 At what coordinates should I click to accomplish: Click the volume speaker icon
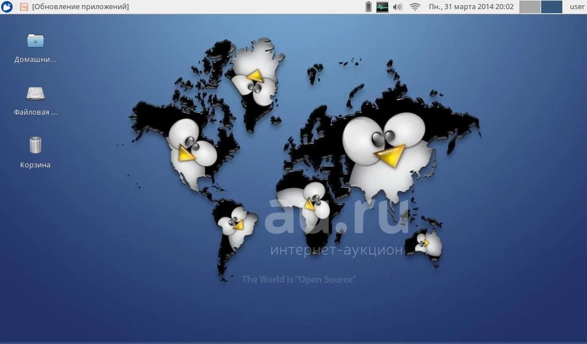[398, 7]
